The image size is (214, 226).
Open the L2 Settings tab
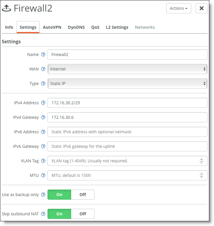coord(117,27)
